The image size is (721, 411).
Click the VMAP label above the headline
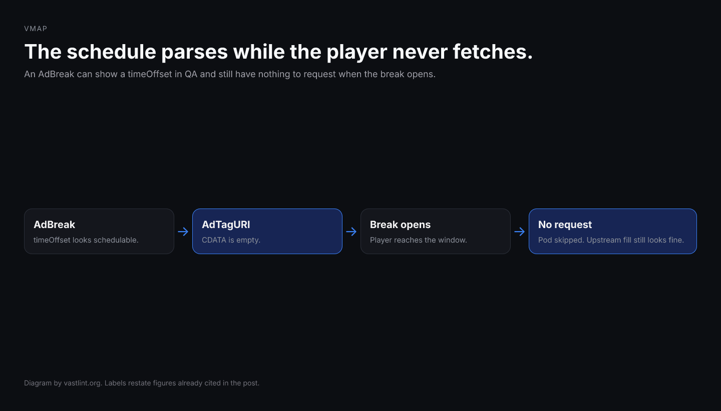36,29
